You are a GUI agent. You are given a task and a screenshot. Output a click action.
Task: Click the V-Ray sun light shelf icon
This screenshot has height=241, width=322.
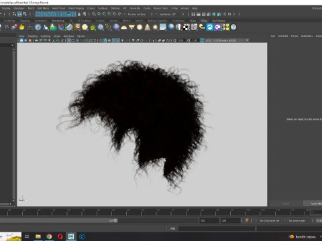pyautogui.click(x=155, y=27)
